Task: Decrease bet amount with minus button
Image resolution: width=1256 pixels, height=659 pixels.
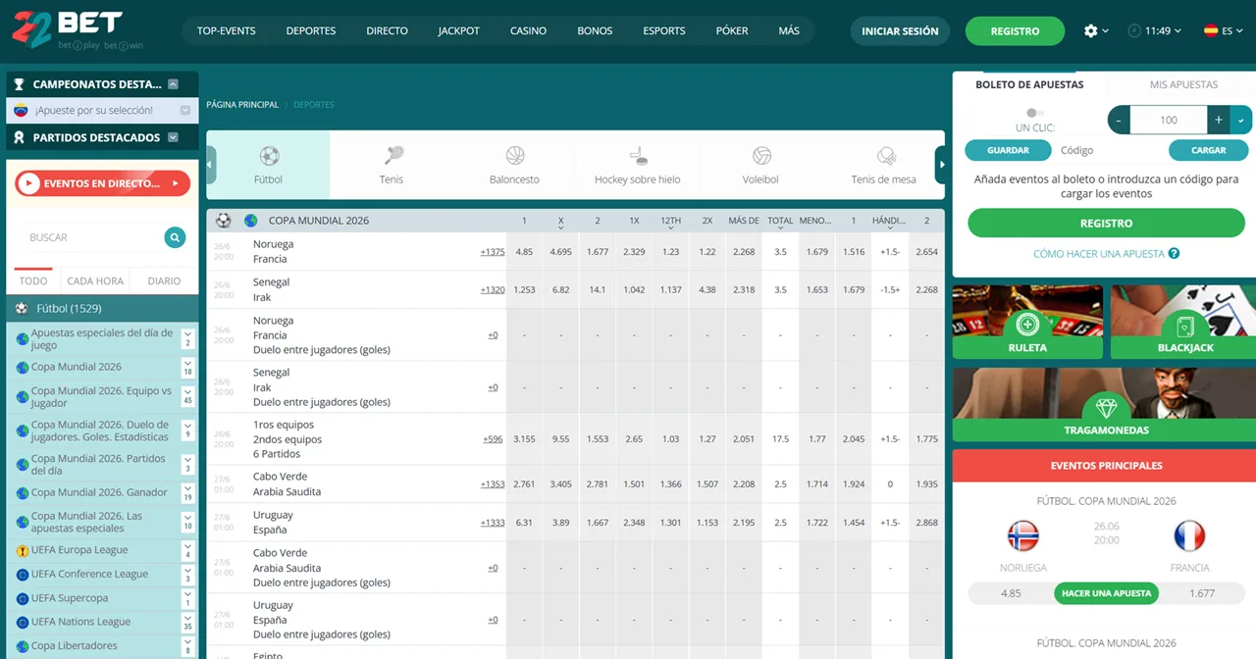Action: (x=1119, y=120)
